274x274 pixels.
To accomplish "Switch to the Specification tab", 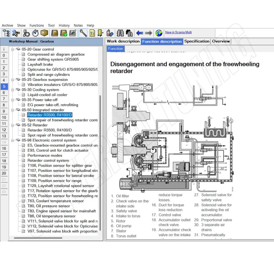I will (197, 41).
